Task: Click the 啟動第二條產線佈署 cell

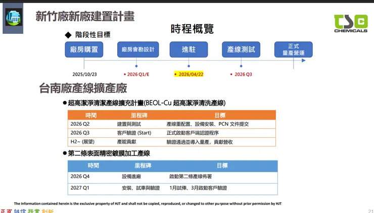Action: pos(191,177)
